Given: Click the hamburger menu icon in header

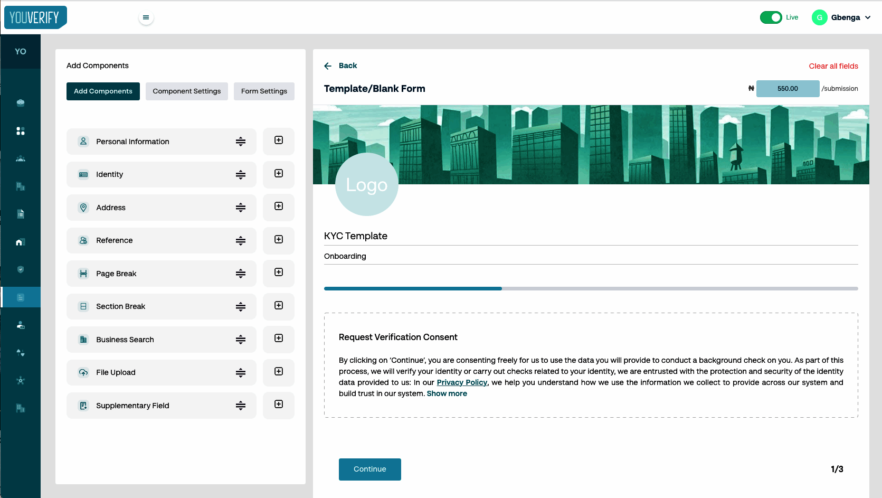Looking at the screenshot, I should pyautogui.click(x=146, y=17).
